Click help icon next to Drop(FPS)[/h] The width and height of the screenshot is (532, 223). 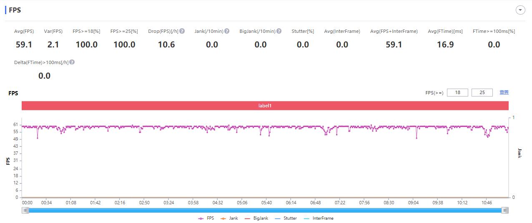(182, 31)
